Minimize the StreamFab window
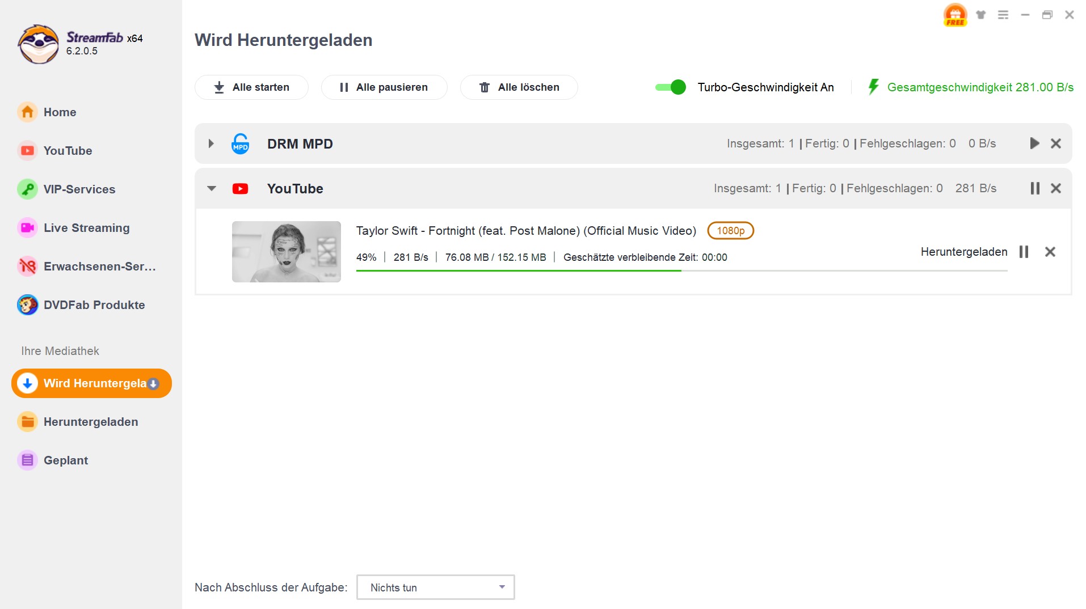The height and width of the screenshot is (609, 1086). pyautogui.click(x=1025, y=15)
